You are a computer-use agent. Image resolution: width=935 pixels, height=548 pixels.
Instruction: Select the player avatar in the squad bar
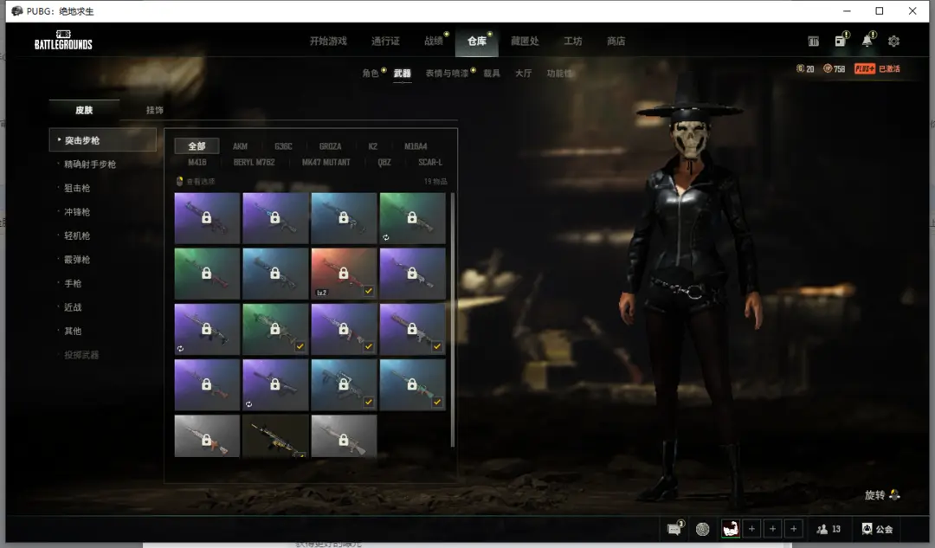click(731, 528)
